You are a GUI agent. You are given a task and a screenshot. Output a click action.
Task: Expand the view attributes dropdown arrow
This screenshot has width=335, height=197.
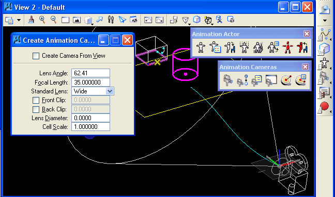click(19, 20)
